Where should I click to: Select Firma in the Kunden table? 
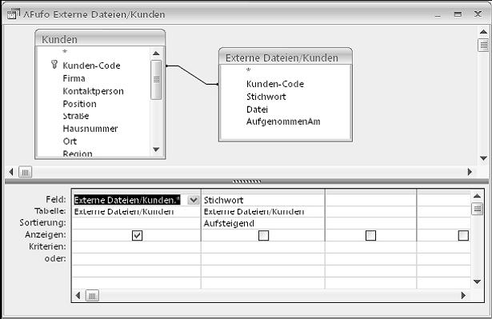[74, 78]
